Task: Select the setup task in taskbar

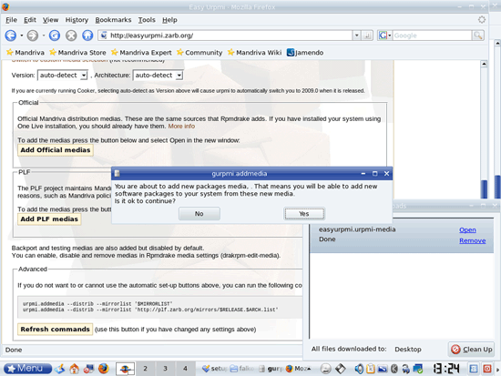Action: click(214, 369)
